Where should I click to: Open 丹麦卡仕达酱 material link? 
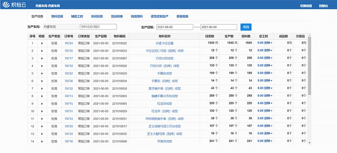[164, 43]
